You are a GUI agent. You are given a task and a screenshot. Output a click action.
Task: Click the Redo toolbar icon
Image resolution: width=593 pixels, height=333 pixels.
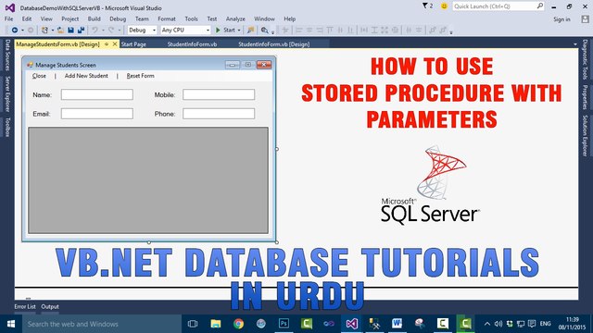click(x=111, y=30)
